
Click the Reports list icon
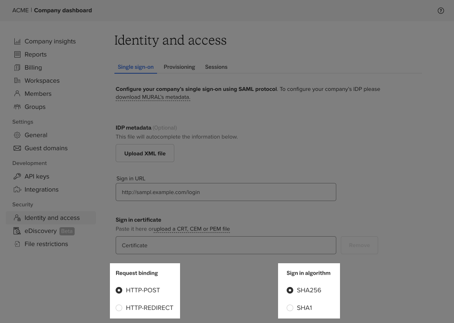[17, 54]
